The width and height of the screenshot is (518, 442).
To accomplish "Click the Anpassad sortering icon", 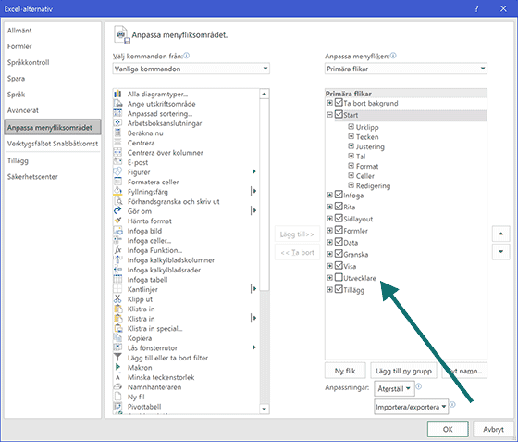I will tap(117, 113).
